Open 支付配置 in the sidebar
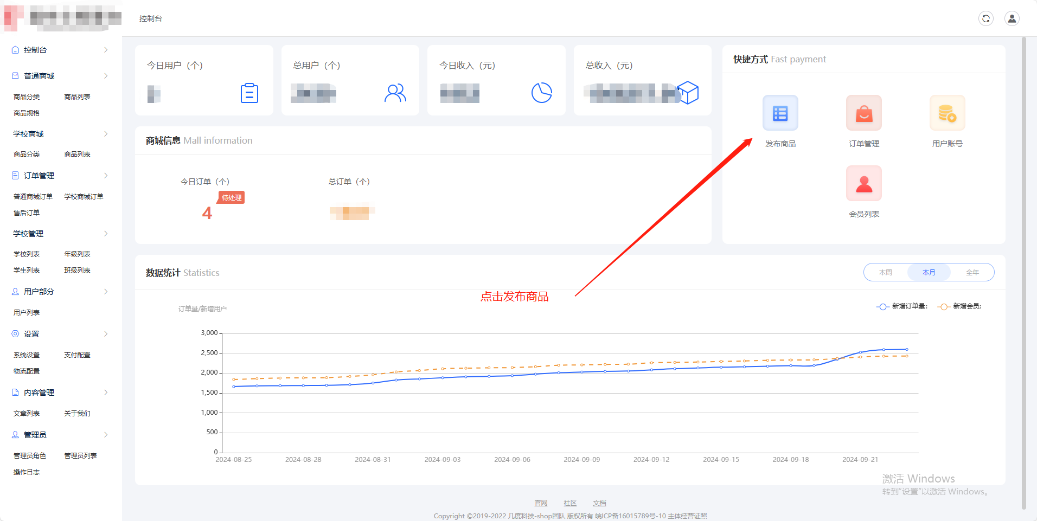Viewport: 1037px width, 521px height. point(77,355)
